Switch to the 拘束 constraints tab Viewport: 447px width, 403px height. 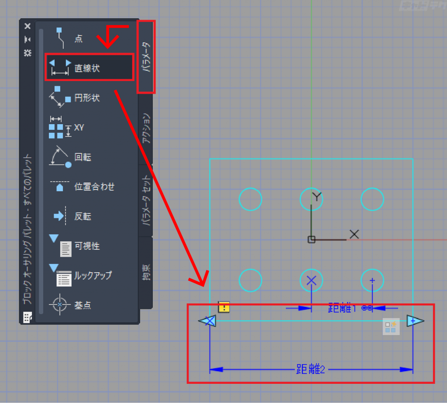[x=146, y=272]
